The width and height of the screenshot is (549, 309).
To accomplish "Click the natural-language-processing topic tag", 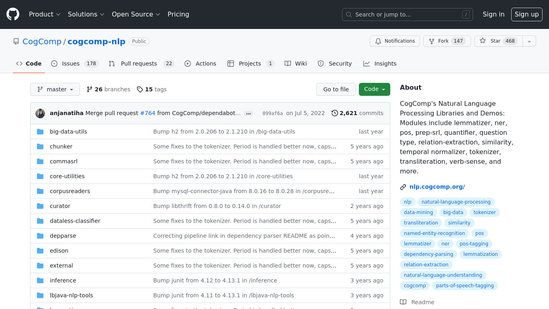I will tap(456, 202).
